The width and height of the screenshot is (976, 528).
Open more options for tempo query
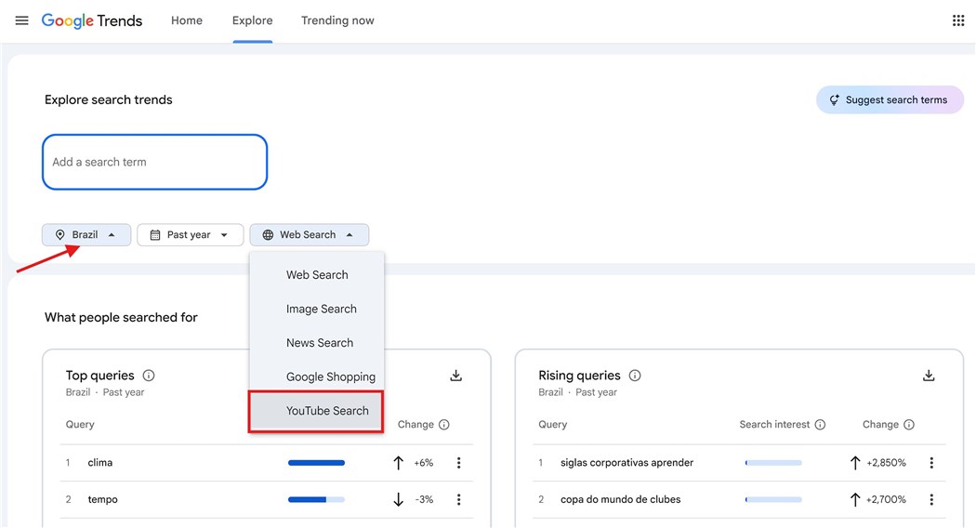pyautogui.click(x=459, y=499)
